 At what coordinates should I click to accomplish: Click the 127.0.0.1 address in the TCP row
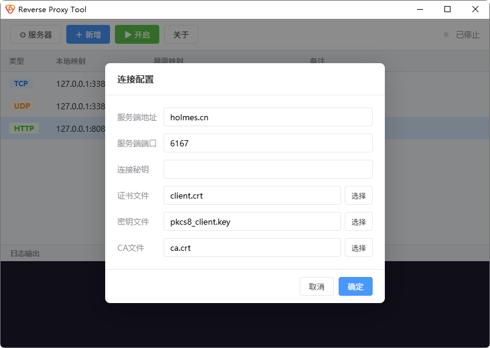[x=80, y=84]
